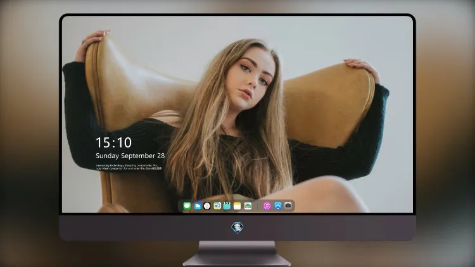Launch the Camera app in the dock
The width and height of the screenshot is (475, 267).
[288, 206]
